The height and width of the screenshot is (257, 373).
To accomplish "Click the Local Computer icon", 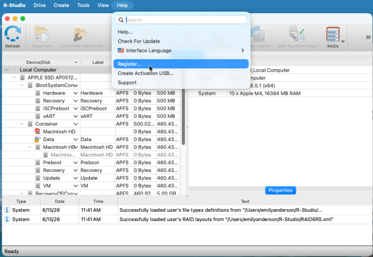I will pyautogui.click(x=14, y=70).
